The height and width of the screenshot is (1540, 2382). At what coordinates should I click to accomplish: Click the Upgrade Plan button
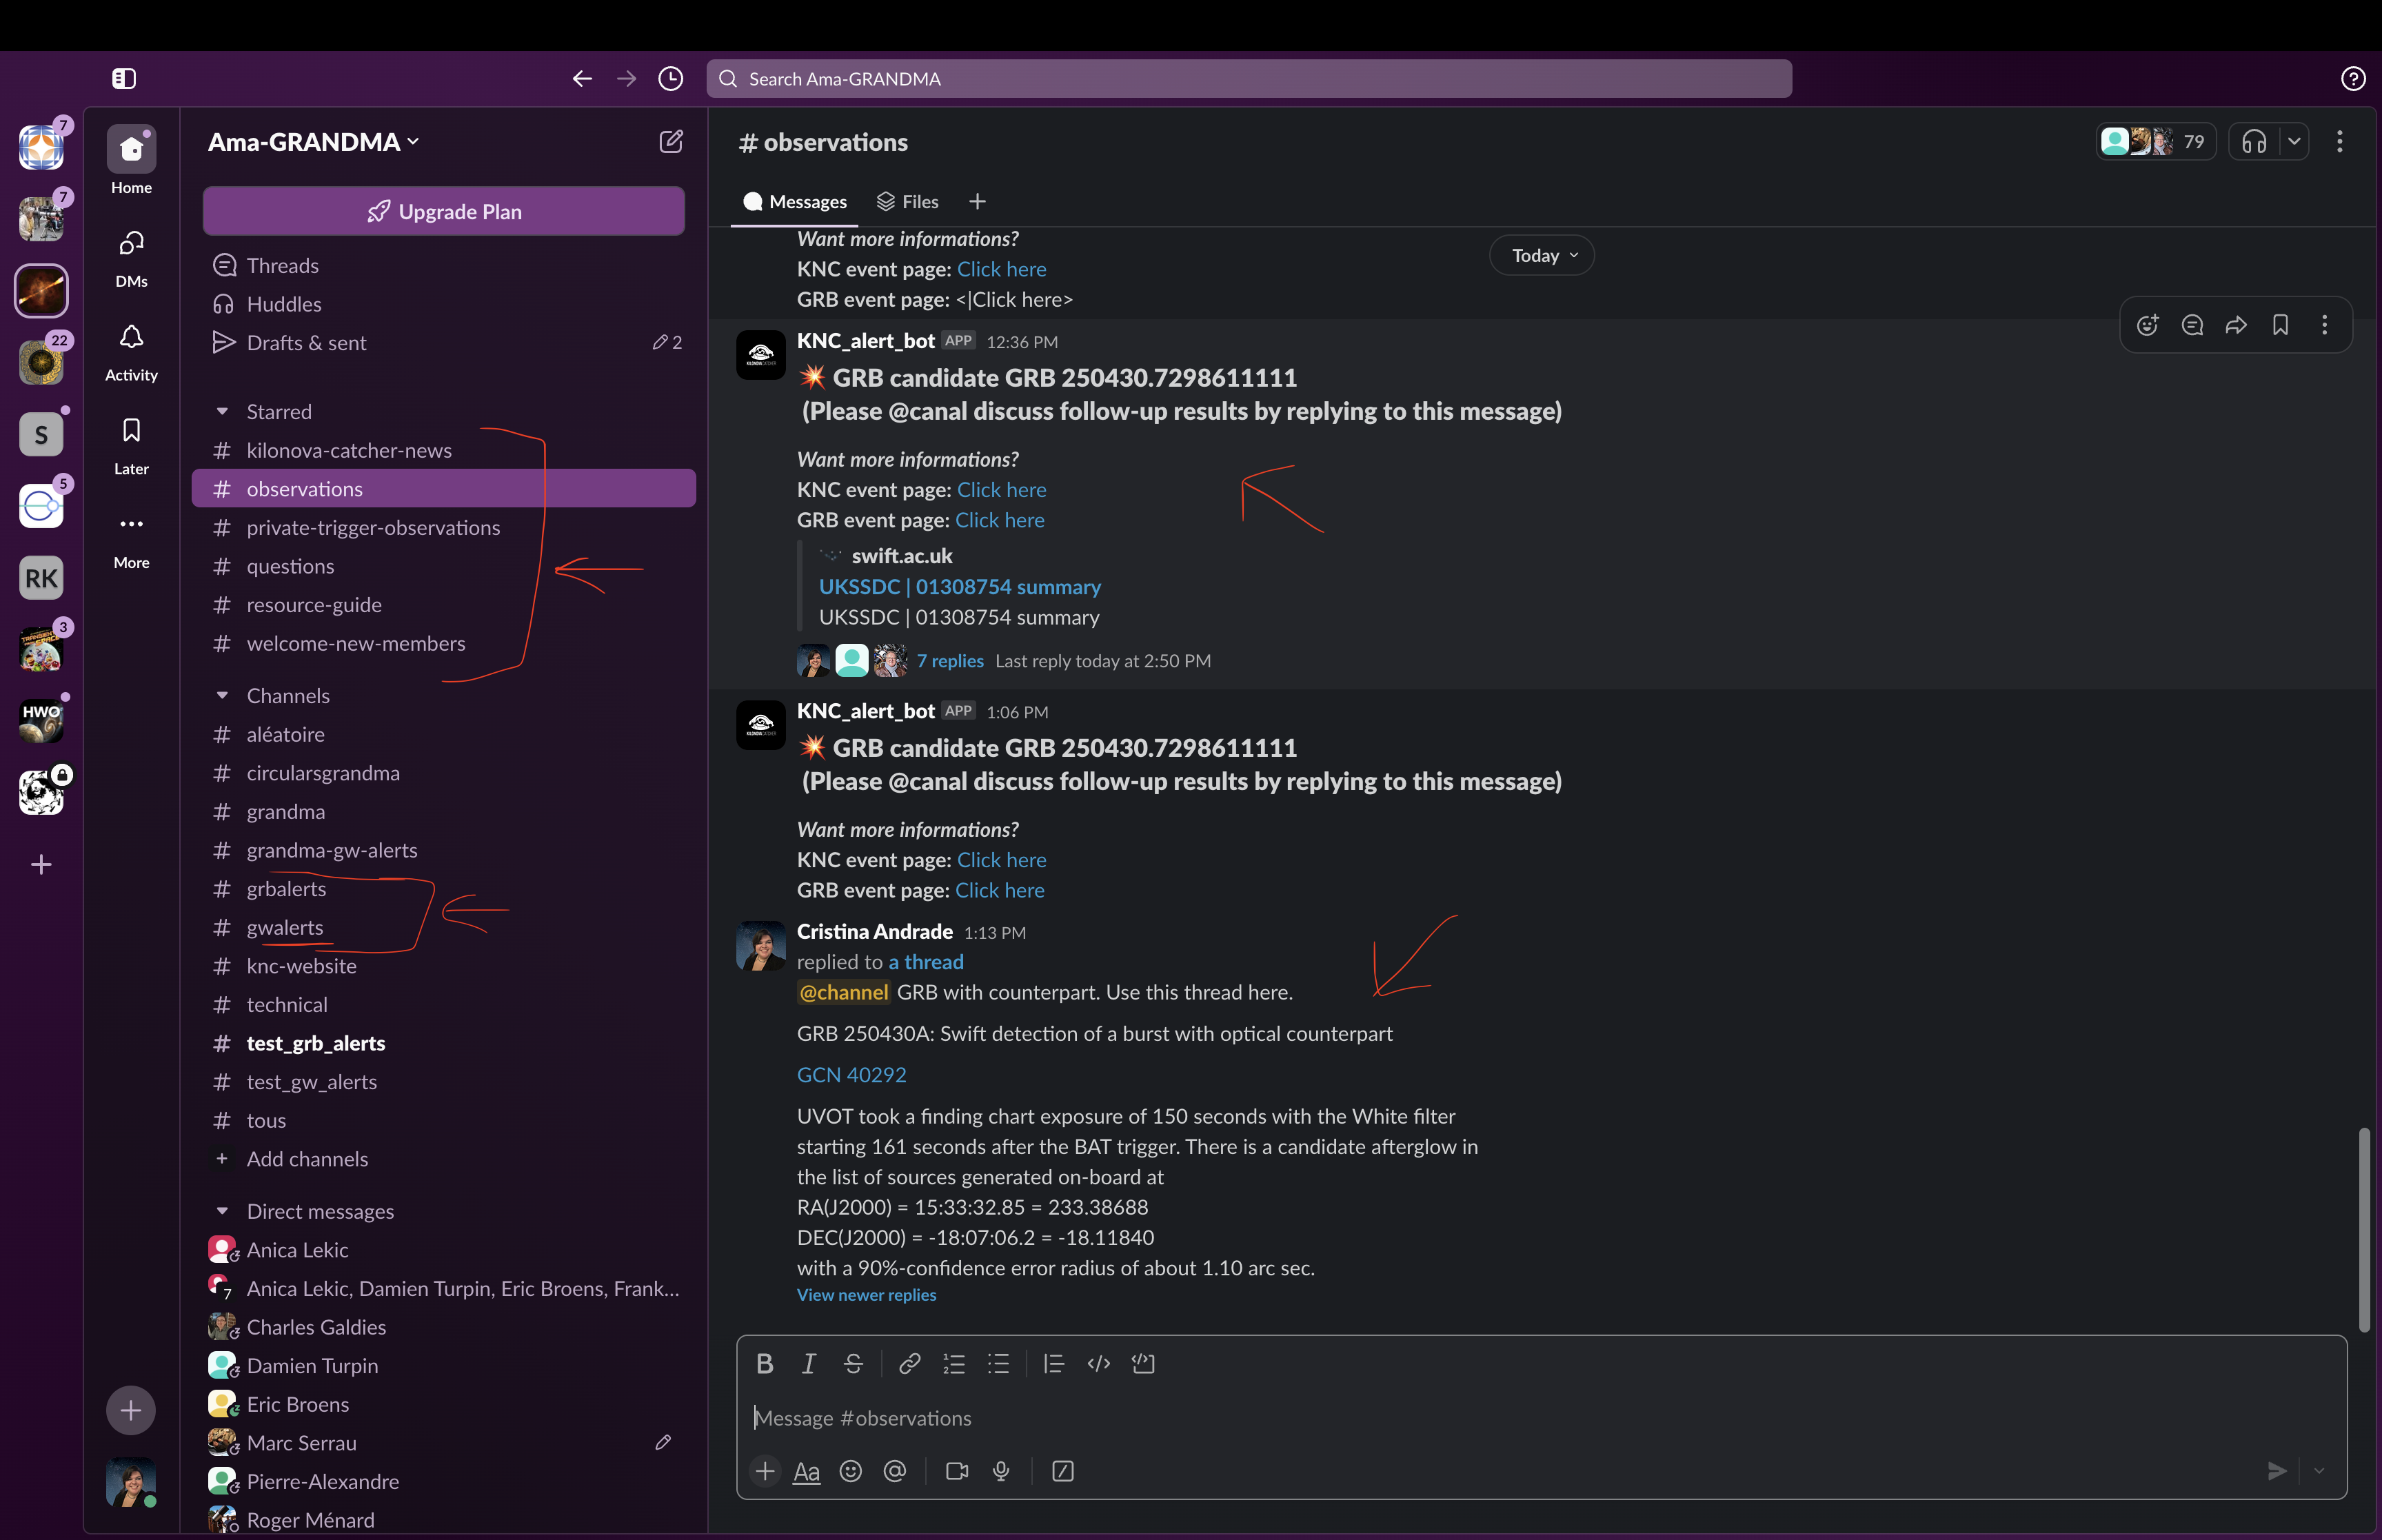pyautogui.click(x=444, y=211)
